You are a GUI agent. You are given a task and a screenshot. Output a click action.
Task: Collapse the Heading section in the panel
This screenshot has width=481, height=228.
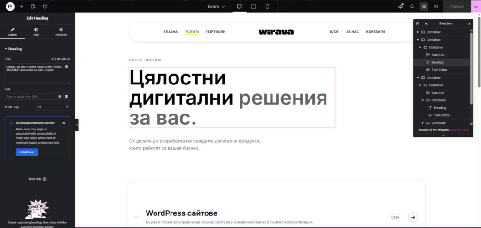tap(6, 49)
